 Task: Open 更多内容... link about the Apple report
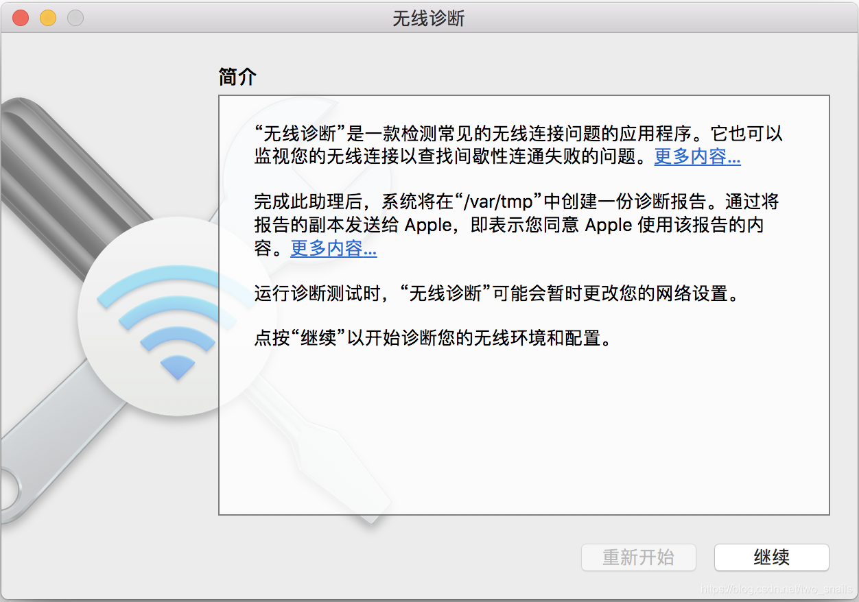point(333,248)
